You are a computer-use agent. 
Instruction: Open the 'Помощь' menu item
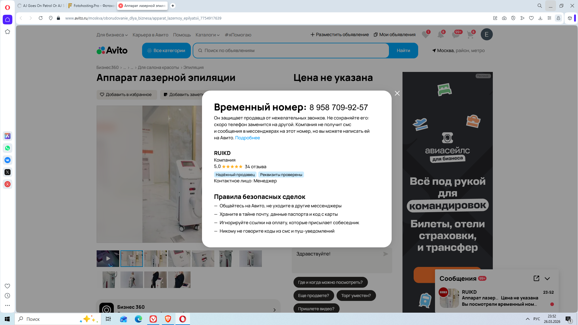(x=182, y=35)
